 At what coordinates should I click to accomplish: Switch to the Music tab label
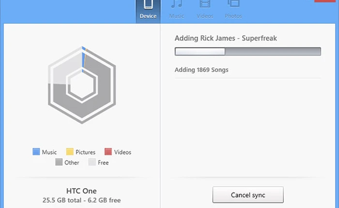[x=177, y=16]
